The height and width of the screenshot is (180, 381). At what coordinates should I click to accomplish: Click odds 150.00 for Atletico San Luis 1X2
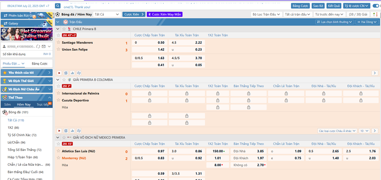pos(218,151)
